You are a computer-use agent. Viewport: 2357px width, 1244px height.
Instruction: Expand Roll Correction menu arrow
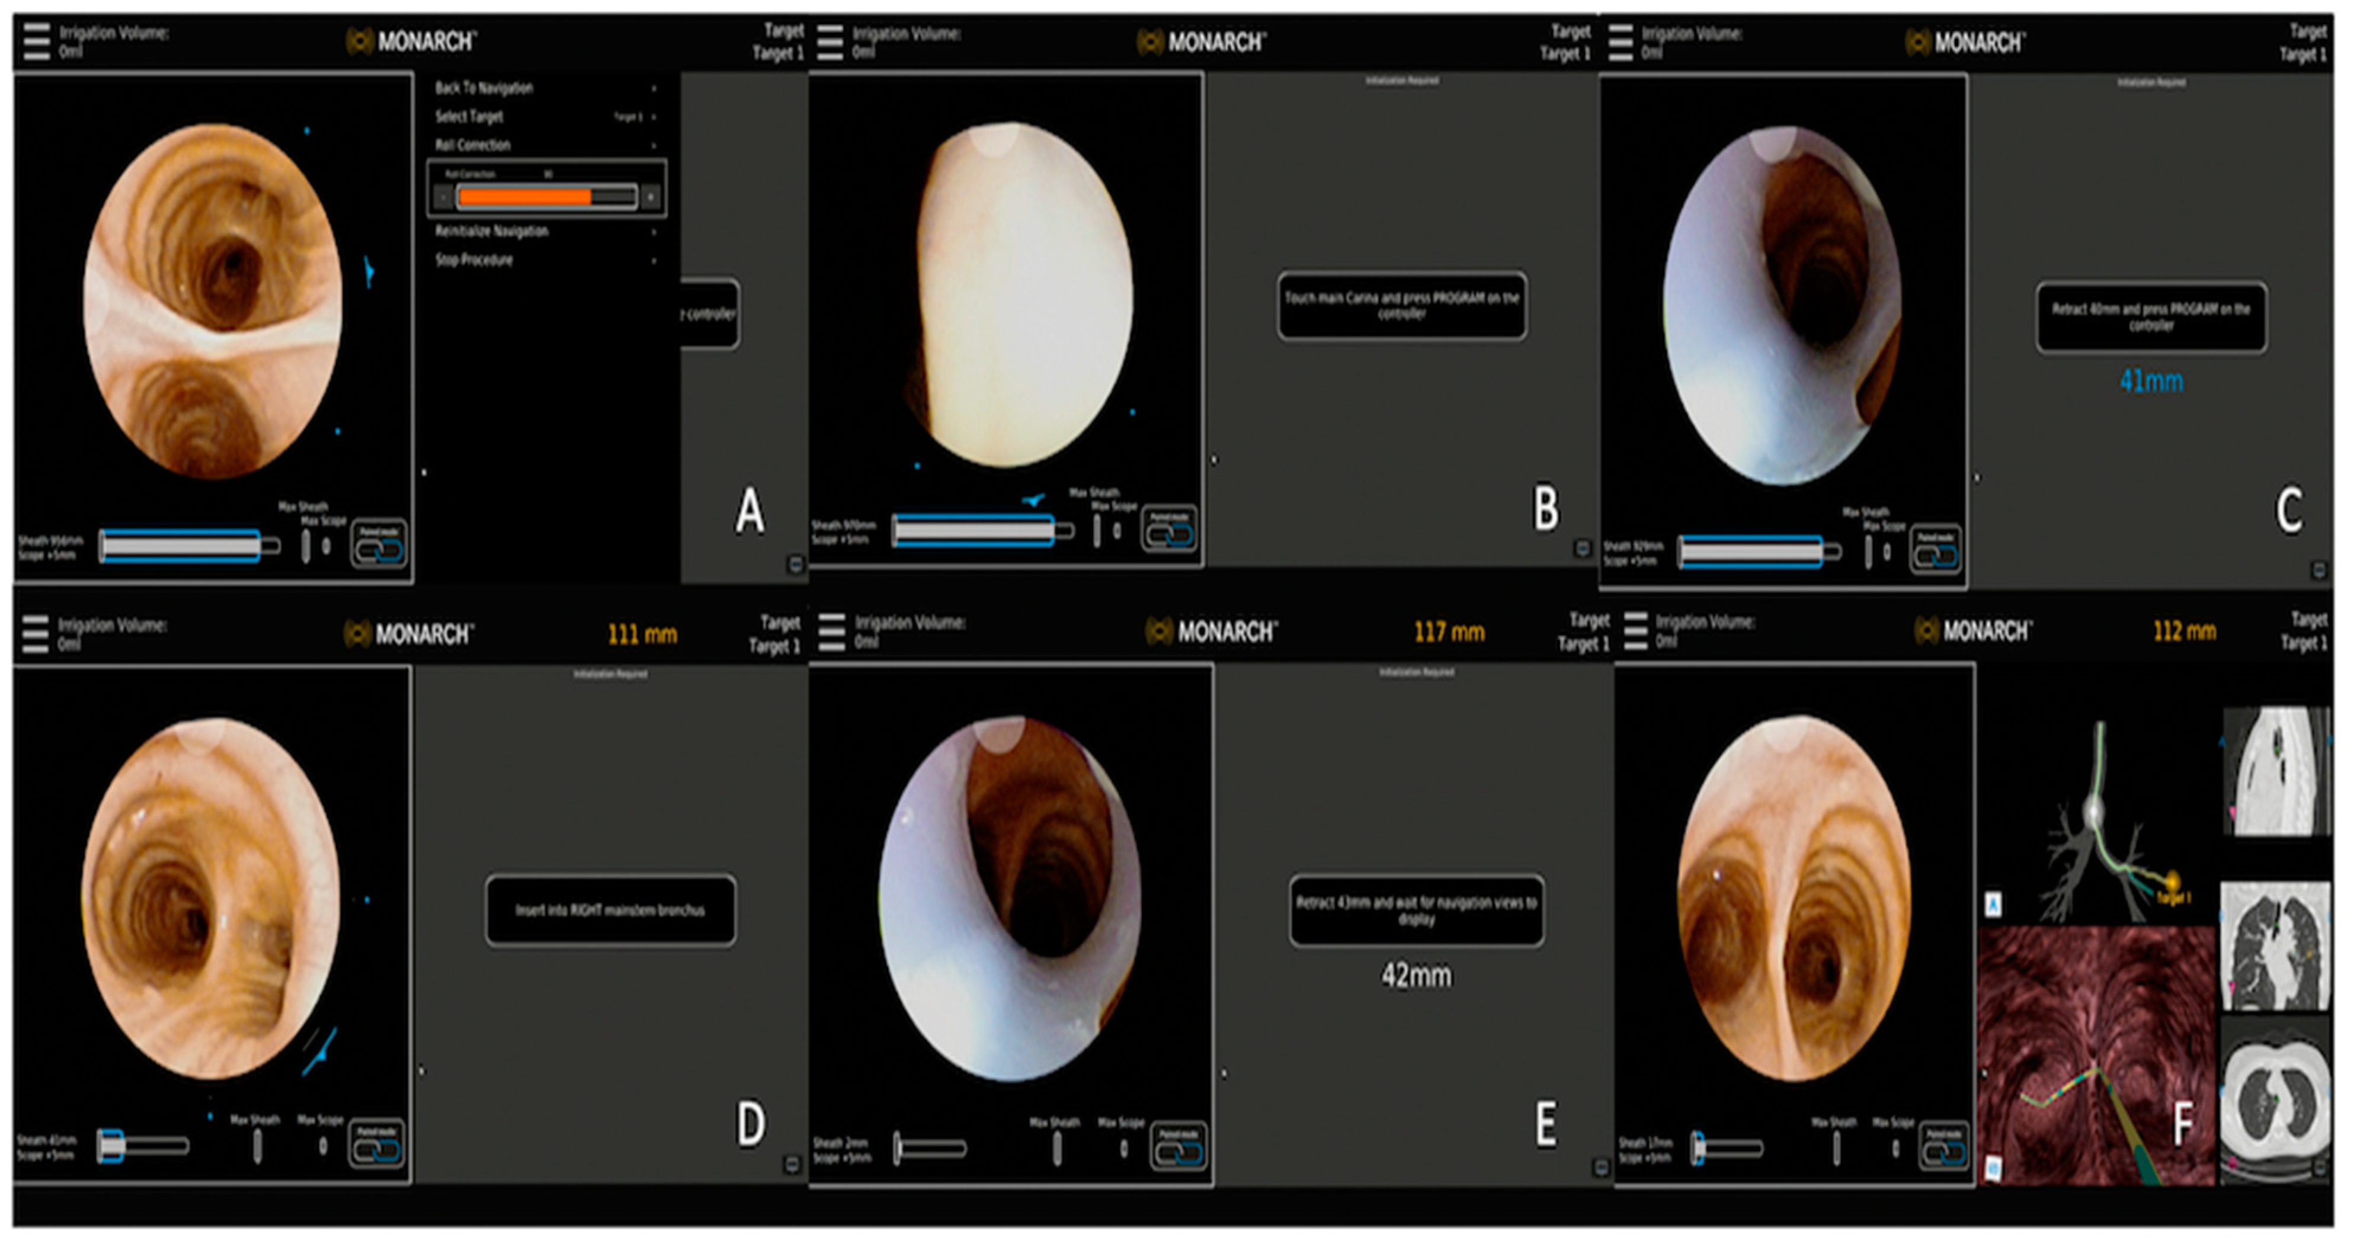(654, 146)
